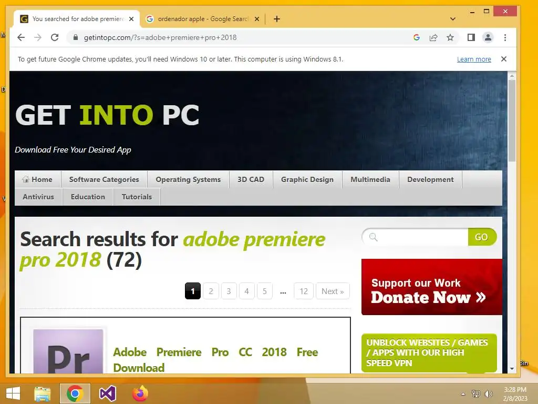Screen dimensions: 538x404
Task: Open Chrome side panel
Action: [x=471, y=37]
